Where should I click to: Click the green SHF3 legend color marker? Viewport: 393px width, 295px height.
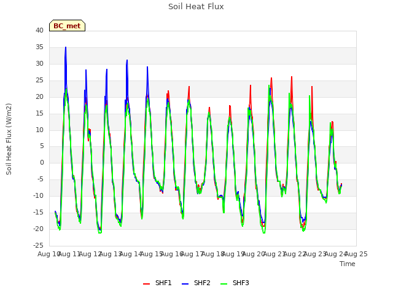tap(224, 284)
